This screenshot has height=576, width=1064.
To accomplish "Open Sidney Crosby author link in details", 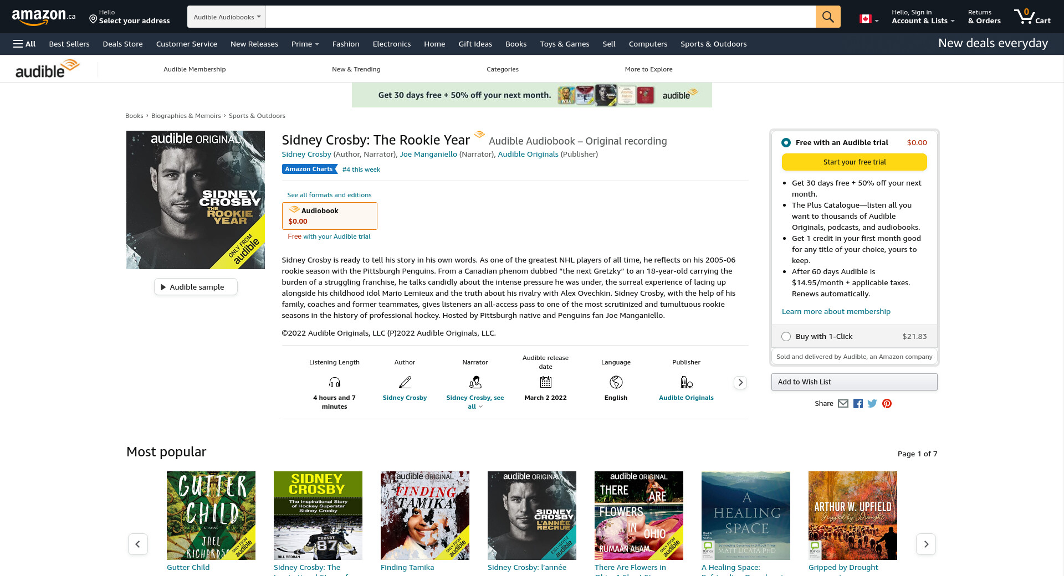I will click(x=405, y=398).
